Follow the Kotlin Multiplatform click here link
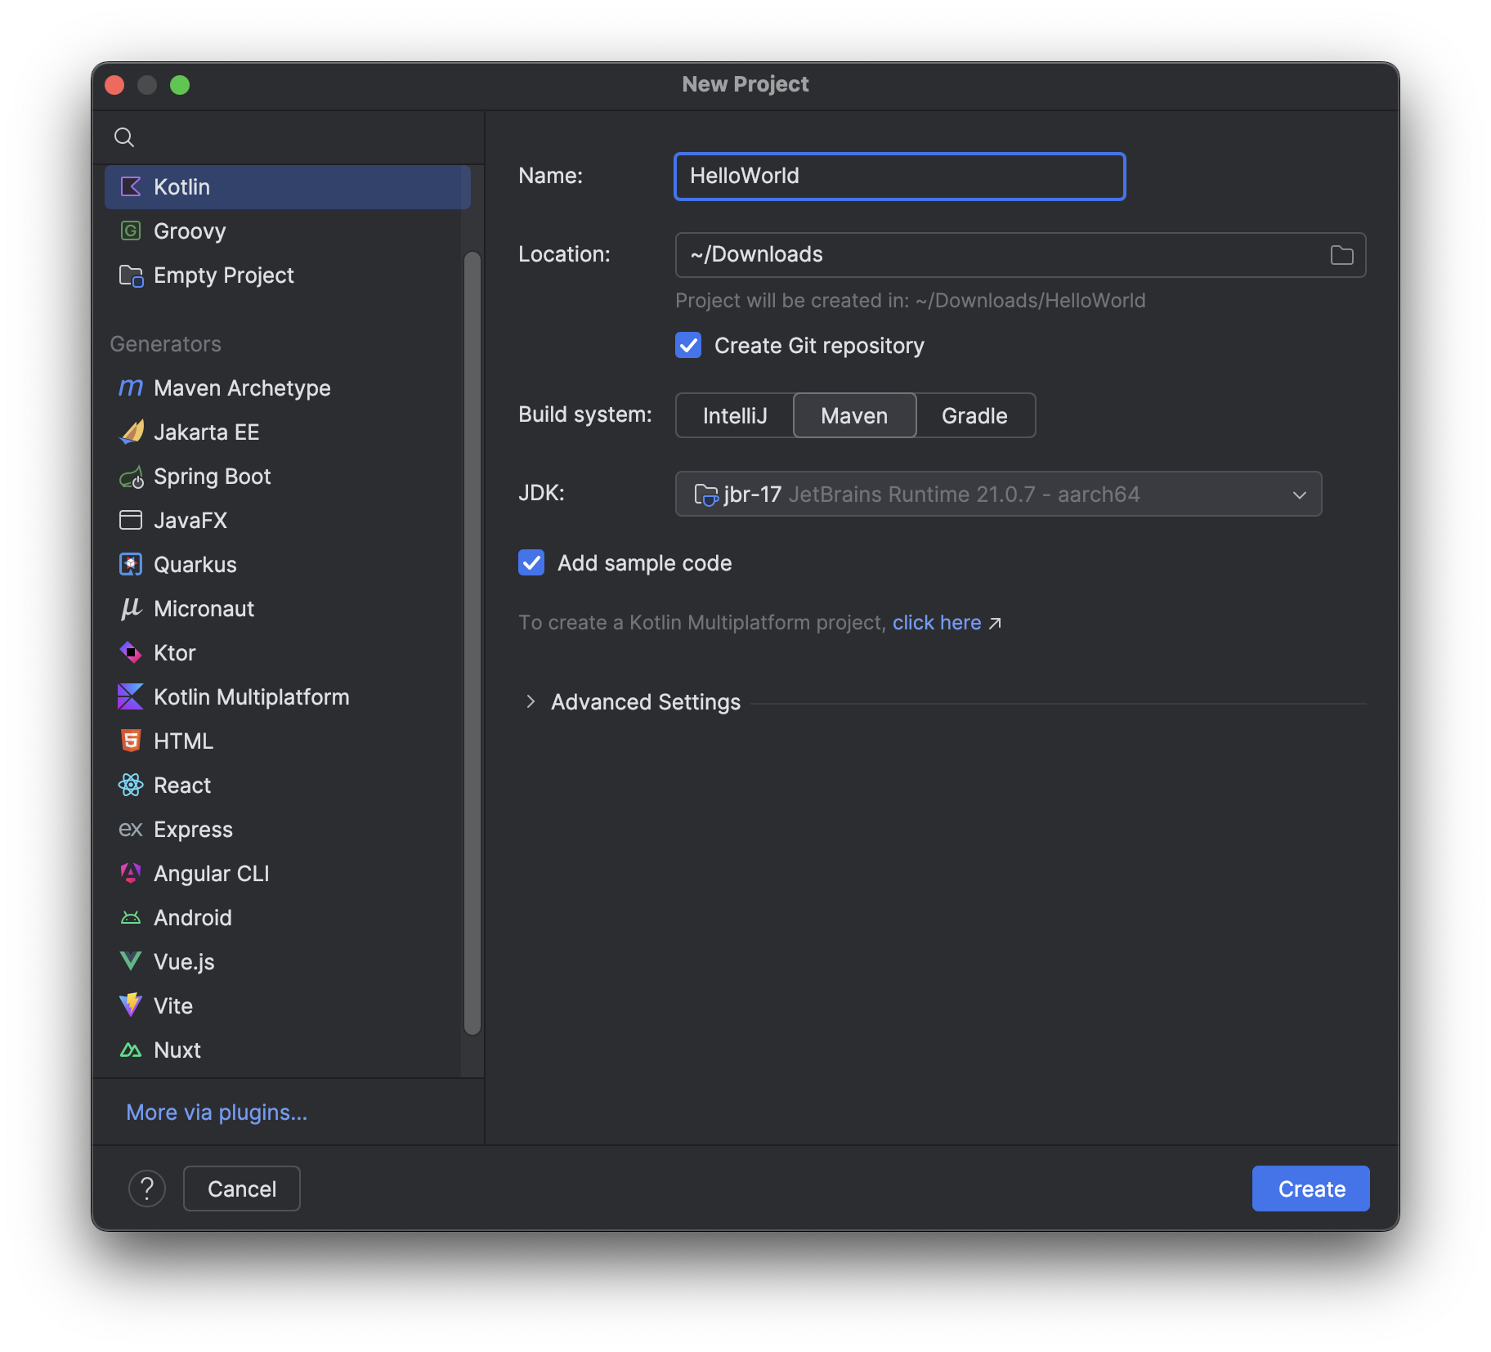The width and height of the screenshot is (1491, 1352). [x=937, y=622]
